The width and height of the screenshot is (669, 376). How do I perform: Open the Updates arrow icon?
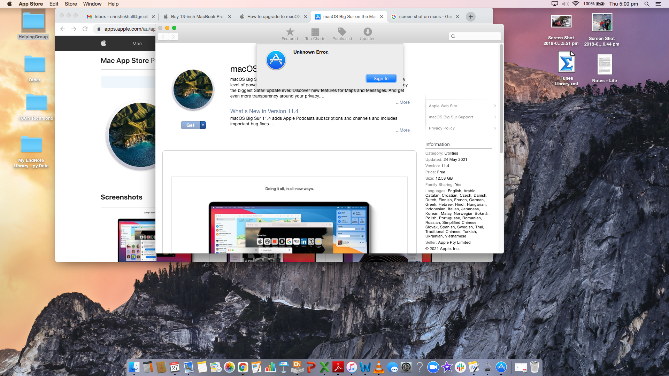[367, 34]
